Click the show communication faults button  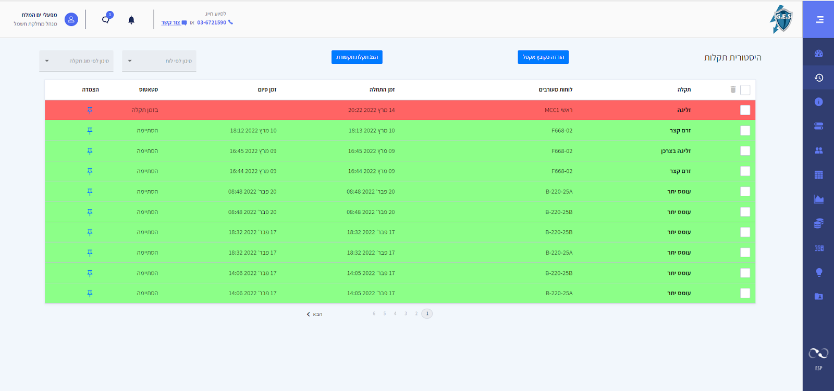coord(357,57)
